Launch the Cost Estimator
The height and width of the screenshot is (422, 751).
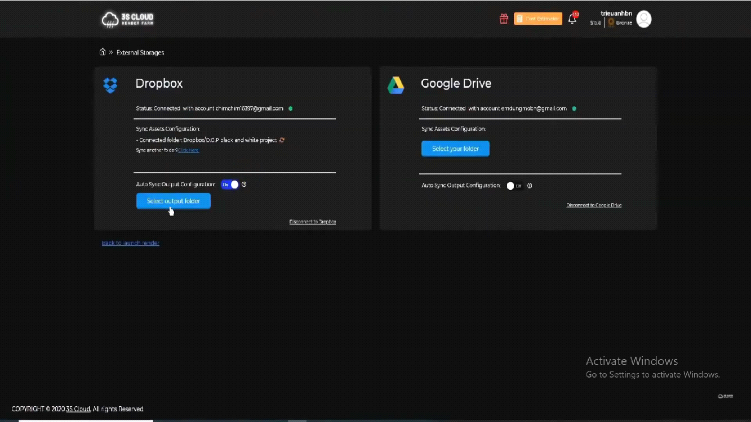click(x=538, y=19)
